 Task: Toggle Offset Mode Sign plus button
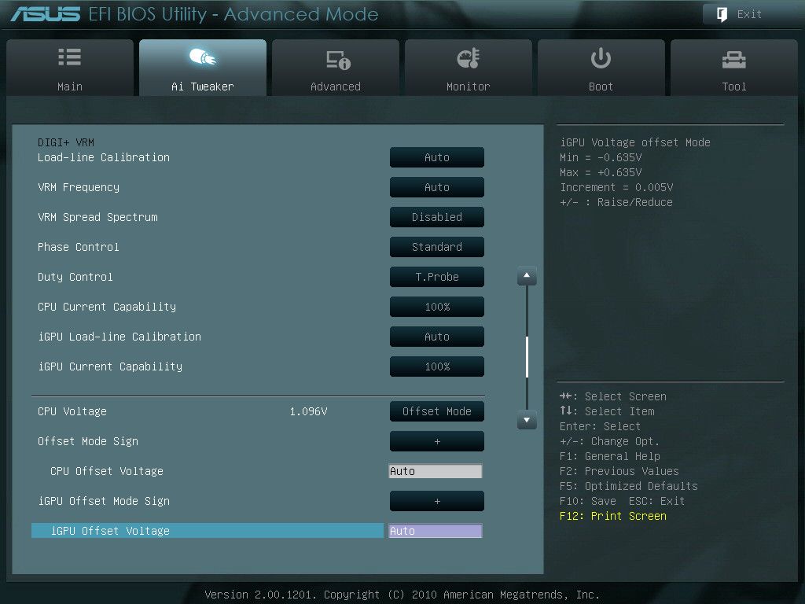click(x=437, y=441)
